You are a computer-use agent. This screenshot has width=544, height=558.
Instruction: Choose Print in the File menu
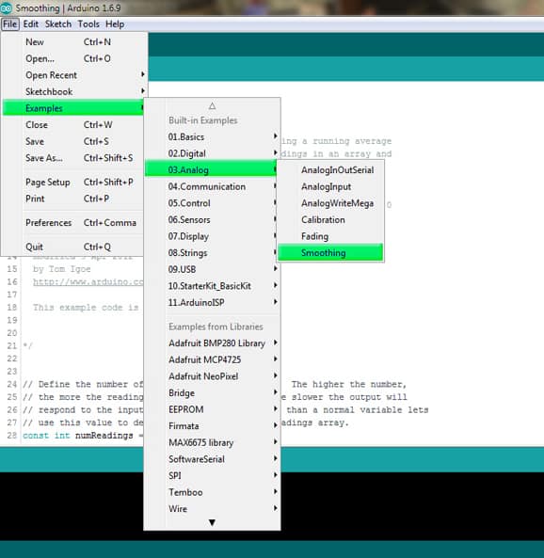74,199
